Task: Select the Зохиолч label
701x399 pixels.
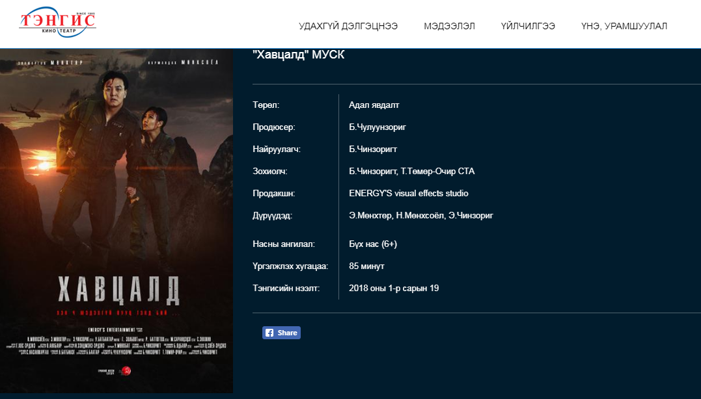Action: coord(270,172)
